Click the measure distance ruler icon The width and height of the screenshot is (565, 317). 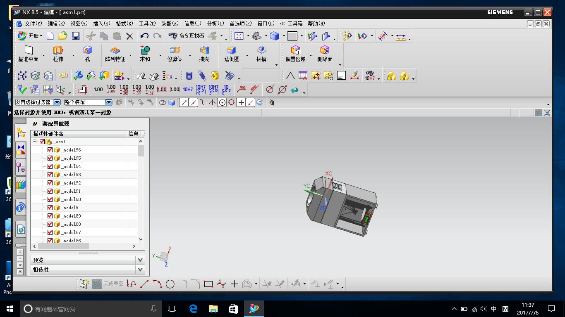tap(400, 37)
